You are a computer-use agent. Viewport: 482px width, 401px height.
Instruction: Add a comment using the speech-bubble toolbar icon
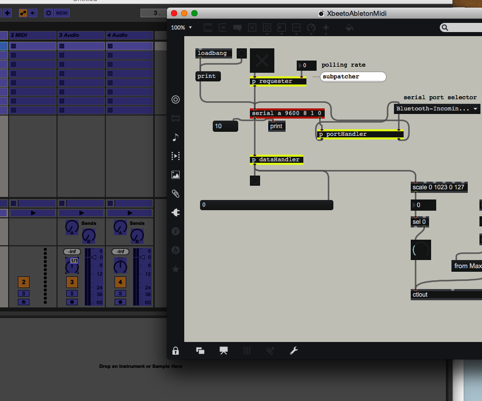tap(237, 27)
